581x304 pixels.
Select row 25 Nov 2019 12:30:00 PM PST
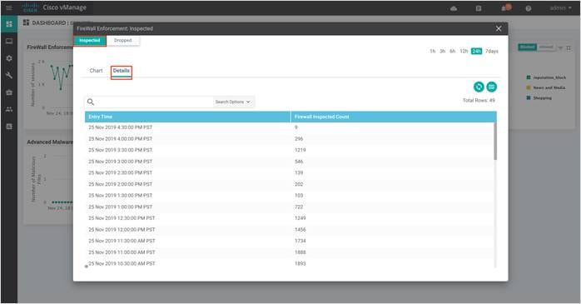click(x=290, y=218)
